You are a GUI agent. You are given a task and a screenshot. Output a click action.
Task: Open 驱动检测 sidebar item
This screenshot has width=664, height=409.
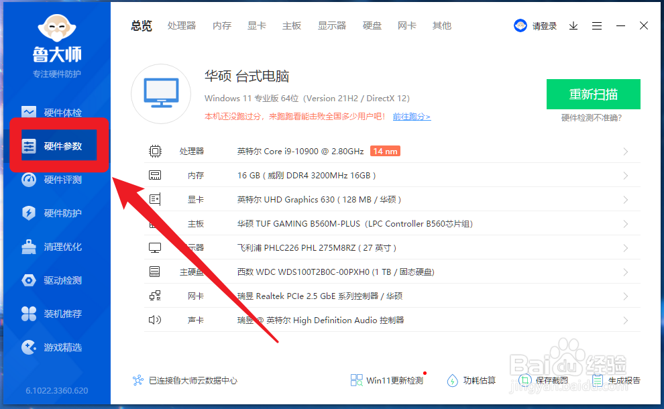coord(52,280)
